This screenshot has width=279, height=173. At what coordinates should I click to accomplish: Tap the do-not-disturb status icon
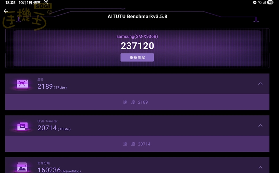pos(255,2)
